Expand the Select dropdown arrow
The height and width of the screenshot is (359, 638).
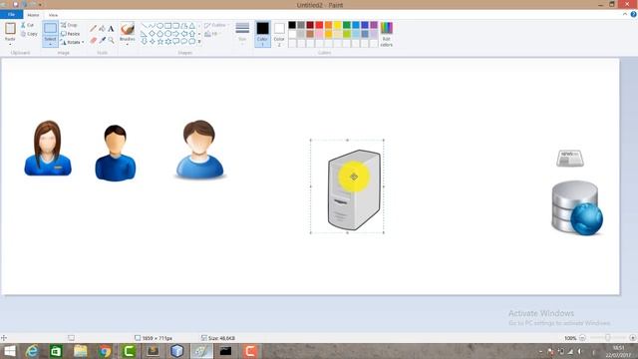(x=51, y=44)
